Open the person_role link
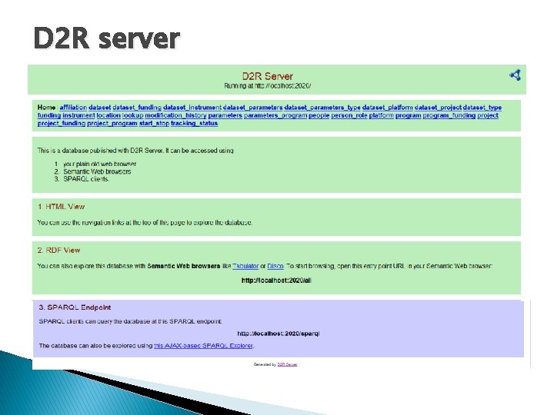This screenshot has height=415, width=554. coord(349,115)
